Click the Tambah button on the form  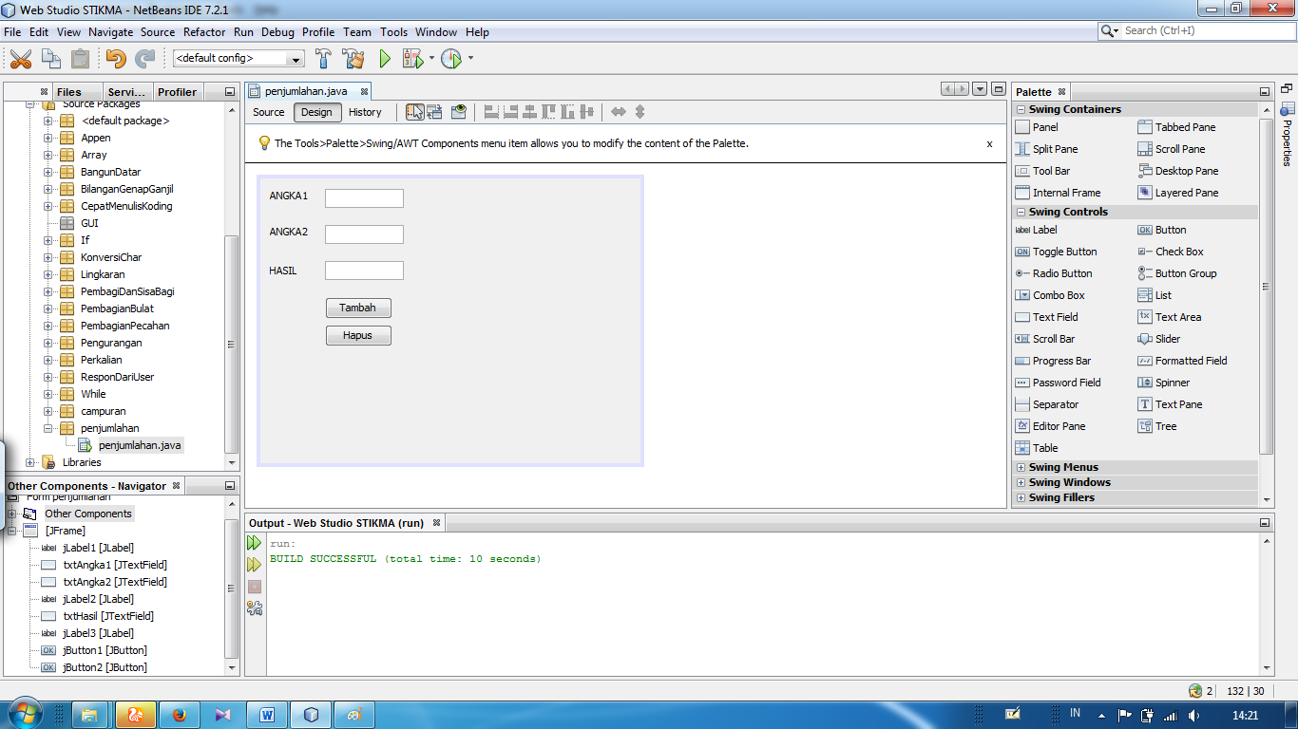point(358,308)
